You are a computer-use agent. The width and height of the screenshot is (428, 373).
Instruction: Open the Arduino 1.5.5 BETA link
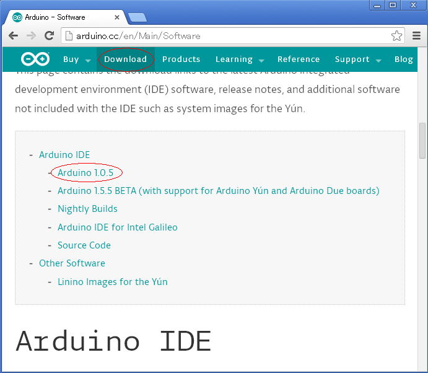point(219,191)
